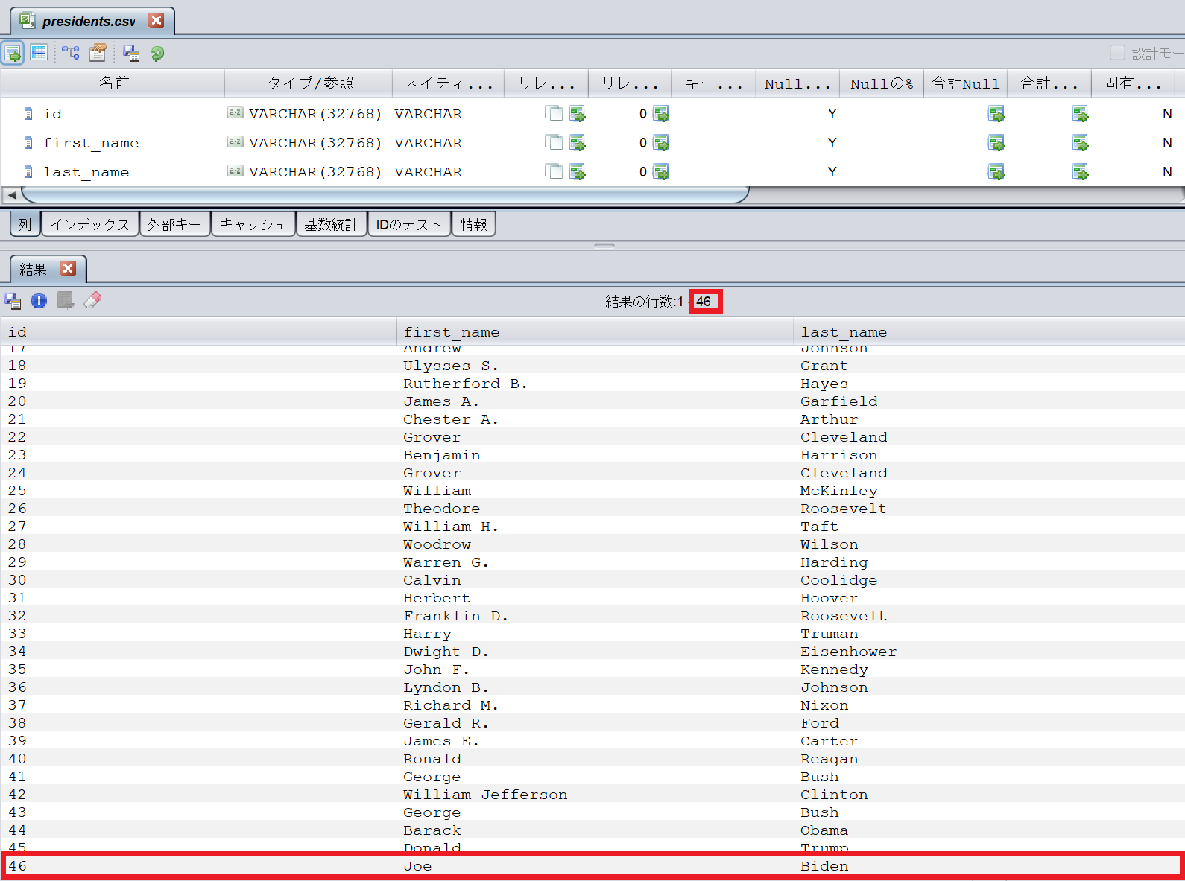Click the 名前 column header
This screenshot has width=1185, height=881.
coord(113,83)
